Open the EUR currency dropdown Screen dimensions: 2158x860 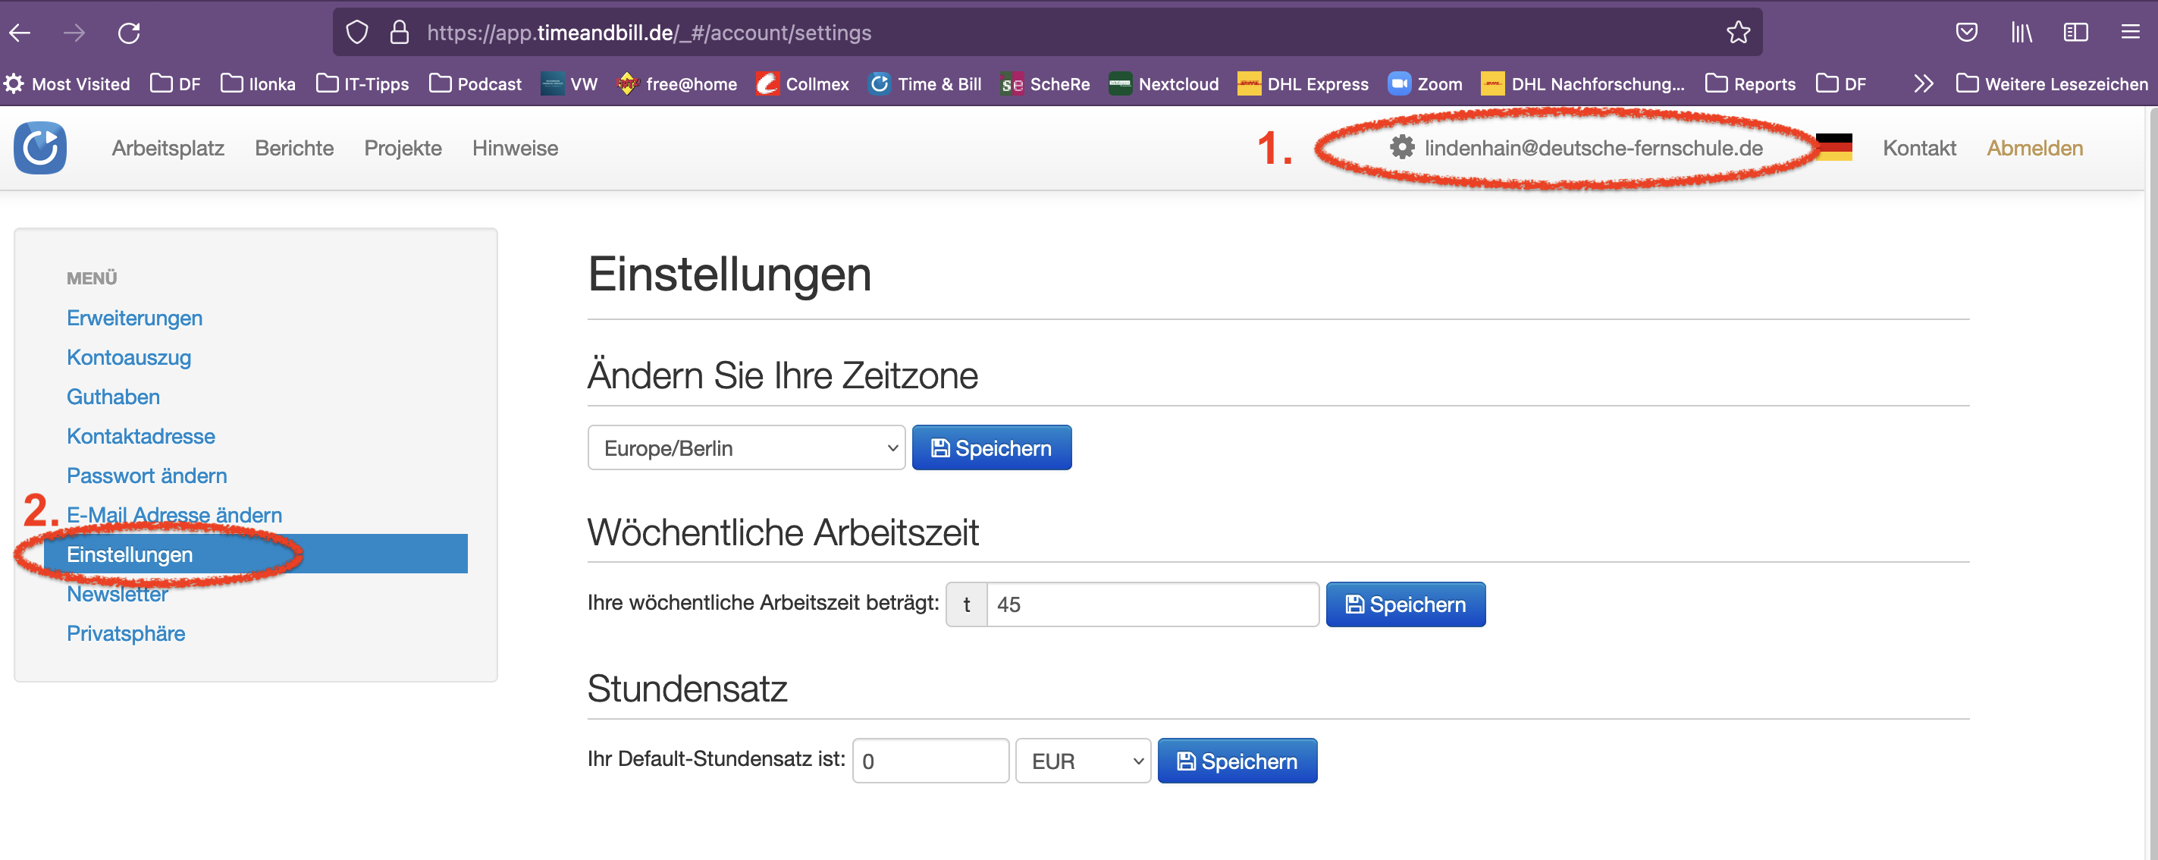pyautogui.click(x=1084, y=761)
